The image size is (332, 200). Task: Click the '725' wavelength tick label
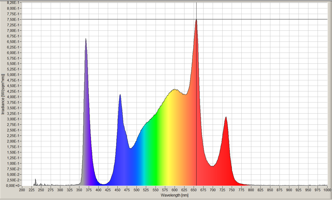tap(222, 190)
